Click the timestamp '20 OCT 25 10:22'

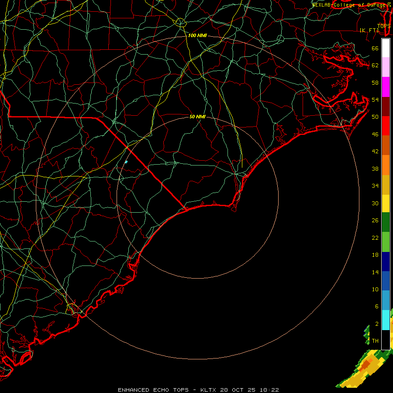click(x=249, y=390)
